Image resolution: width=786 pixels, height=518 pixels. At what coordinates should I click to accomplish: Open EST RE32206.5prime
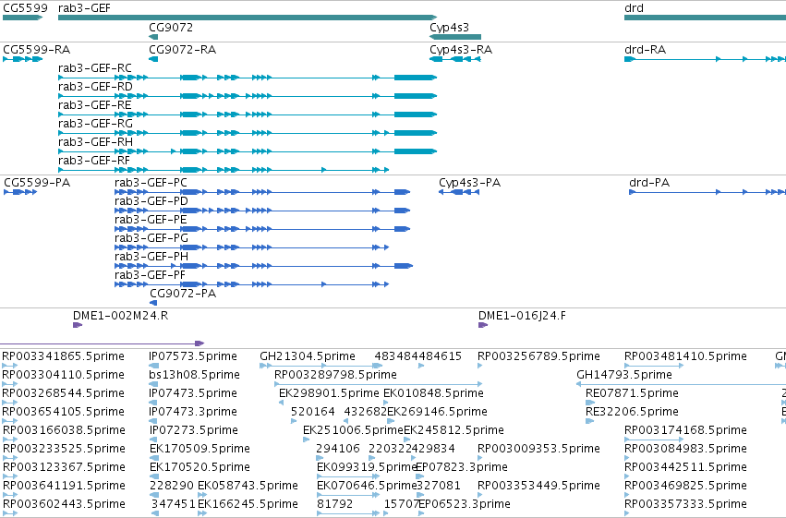632,412
